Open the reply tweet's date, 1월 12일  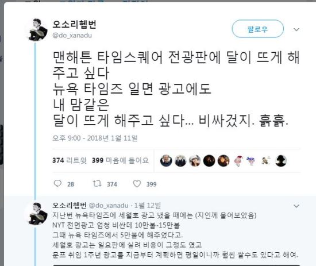click(x=148, y=205)
